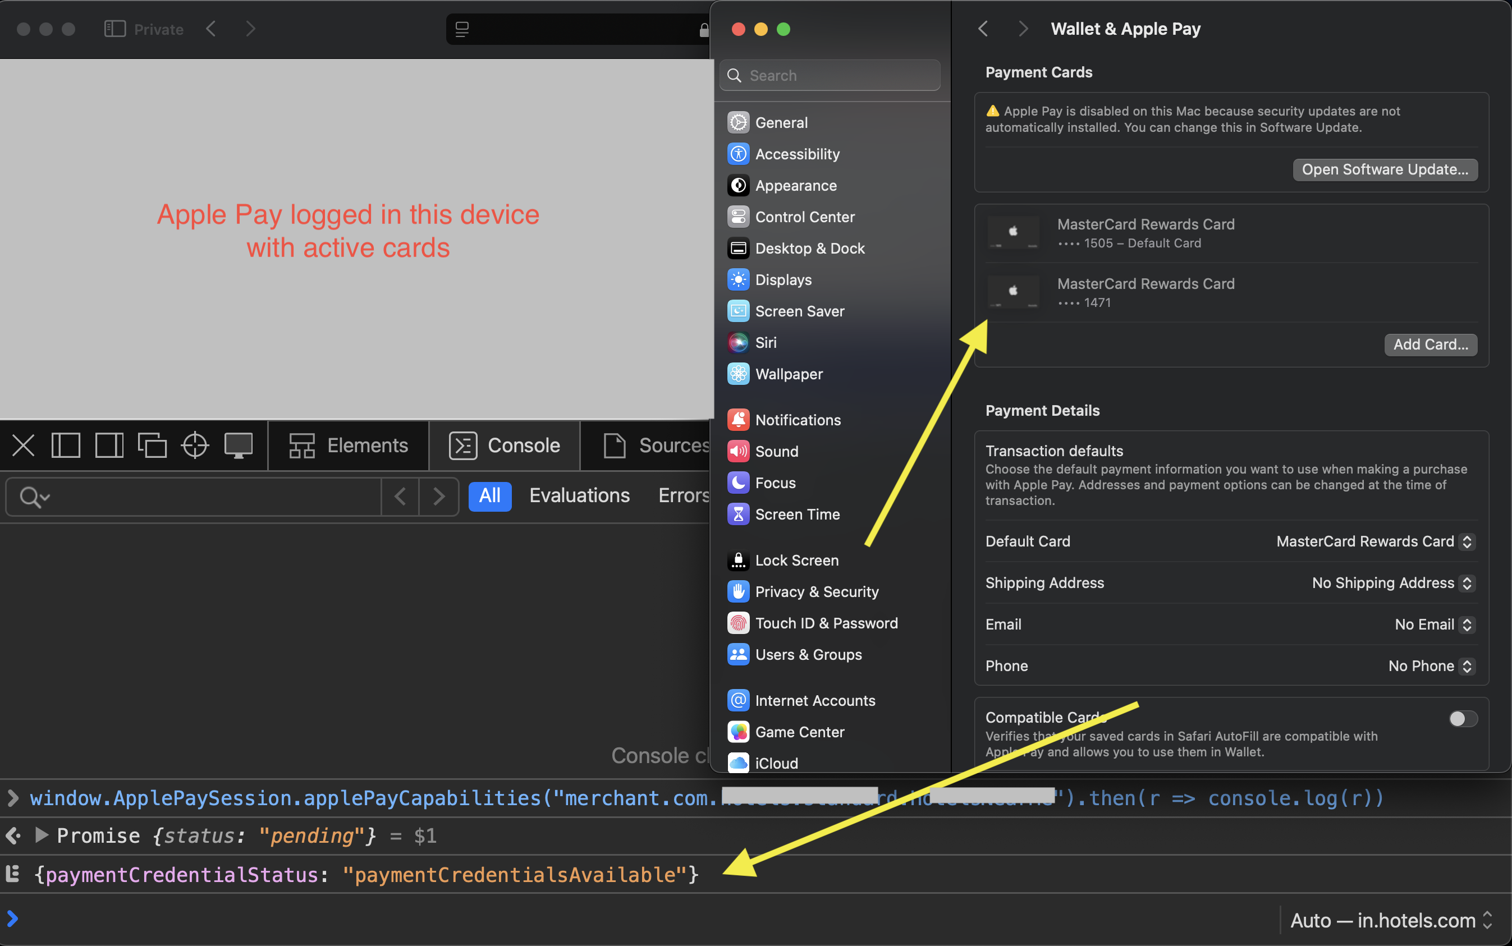
Task: Start element selection with the crosshair icon
Action: pyautogui.click(x=195, y=446)
